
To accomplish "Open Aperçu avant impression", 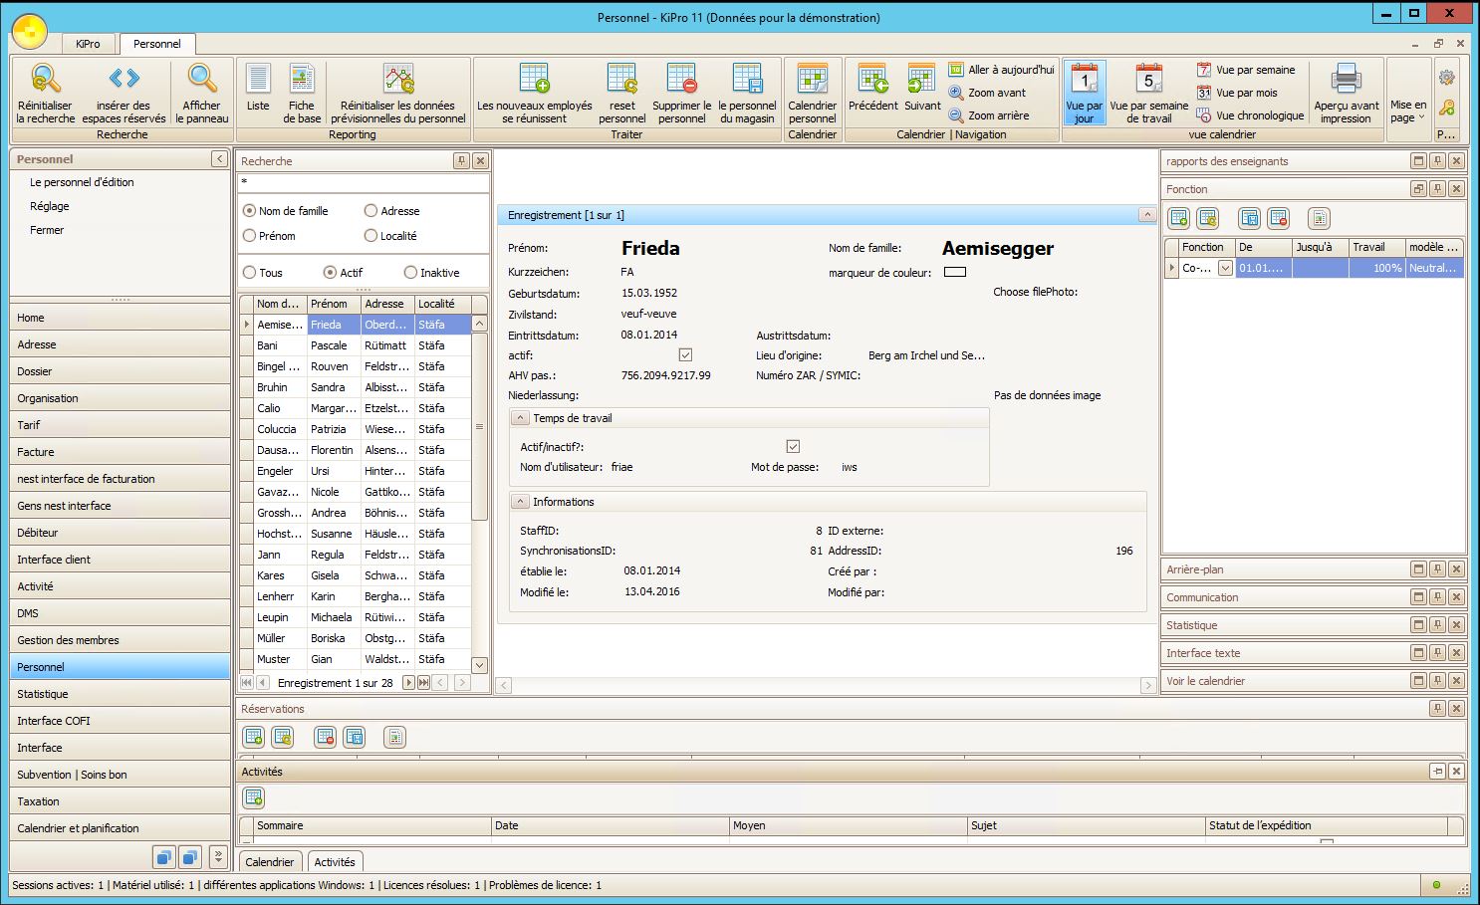I will [x=1346, y=79].
